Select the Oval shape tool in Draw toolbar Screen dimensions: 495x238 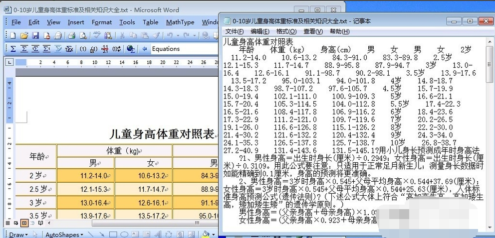pyautogui.click(x=124, y=234)
